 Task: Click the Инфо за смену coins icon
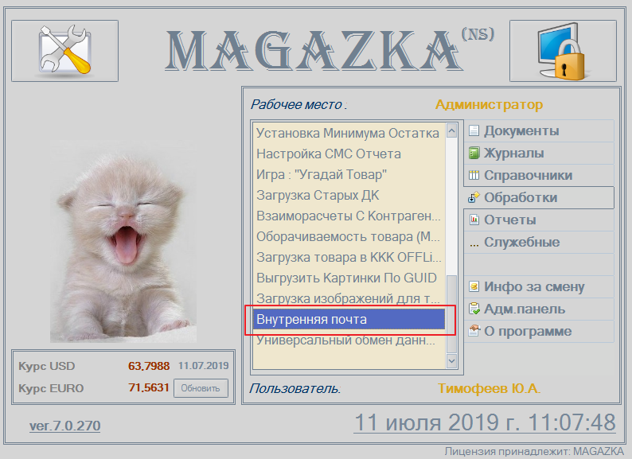(474, 286)
